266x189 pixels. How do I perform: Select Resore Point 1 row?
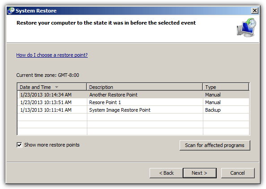click(x=133, y=102)
